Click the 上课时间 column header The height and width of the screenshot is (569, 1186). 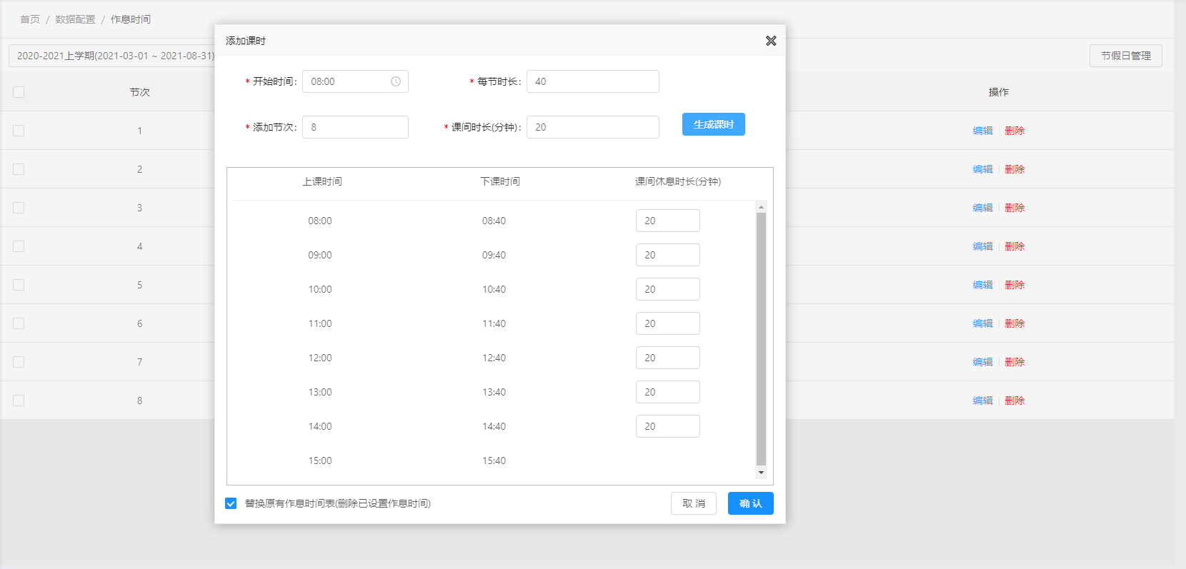322,181
